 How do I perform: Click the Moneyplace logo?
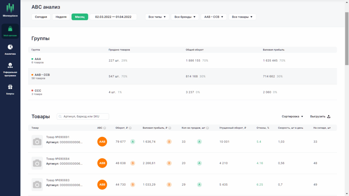(10, 10)
